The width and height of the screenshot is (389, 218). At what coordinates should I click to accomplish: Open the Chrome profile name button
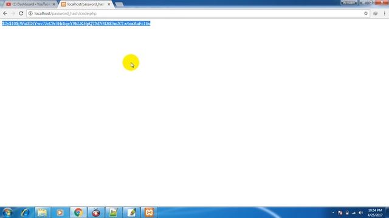point(349,2)
